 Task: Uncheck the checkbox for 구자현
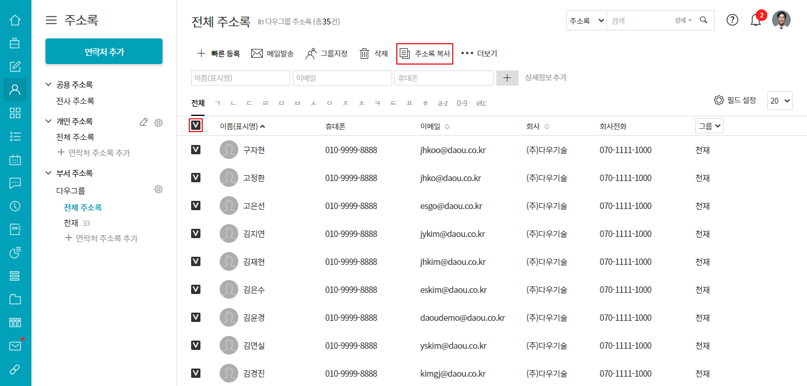pos(196,150)
